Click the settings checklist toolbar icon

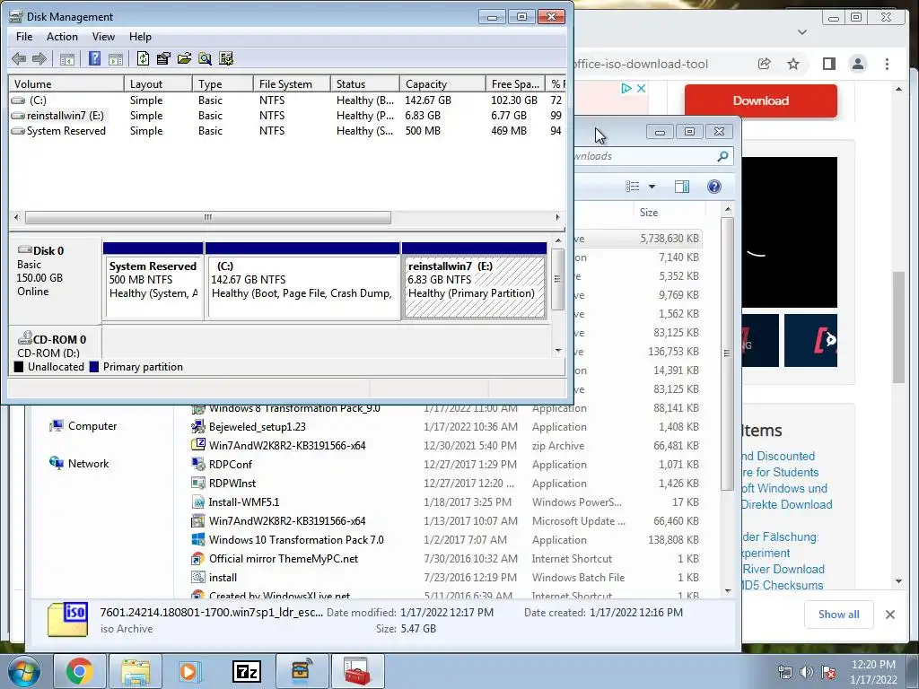pyautogui.click(x=226, y=58)
